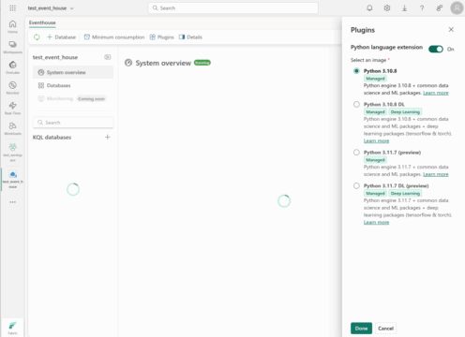Screen dimensions: 465x337
Task: Open Workloads in the sidebar
Action: [12, 128]
